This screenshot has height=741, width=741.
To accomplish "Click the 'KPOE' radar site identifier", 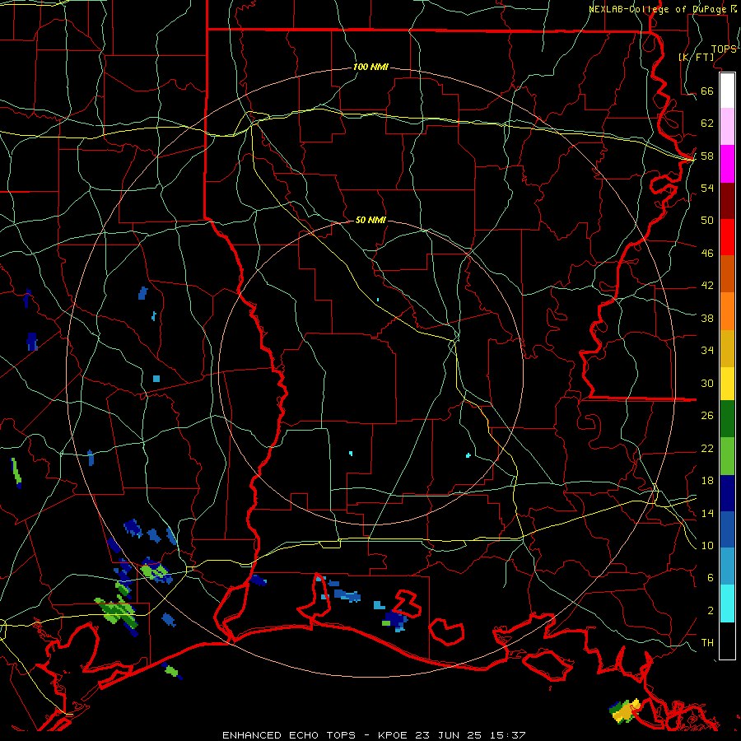I will (x=394, y=735).
